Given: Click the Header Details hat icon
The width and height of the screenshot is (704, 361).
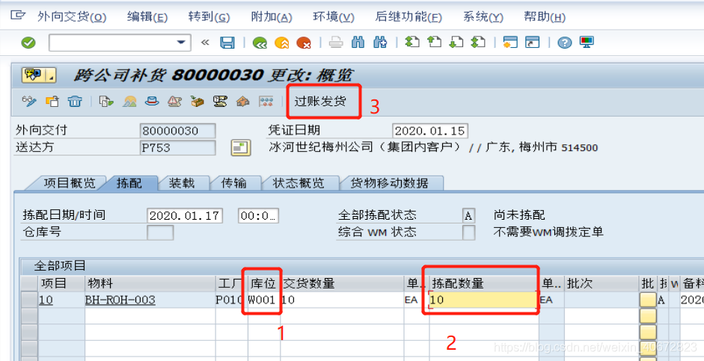Looking at the screenshot, I should coord(152,102).
